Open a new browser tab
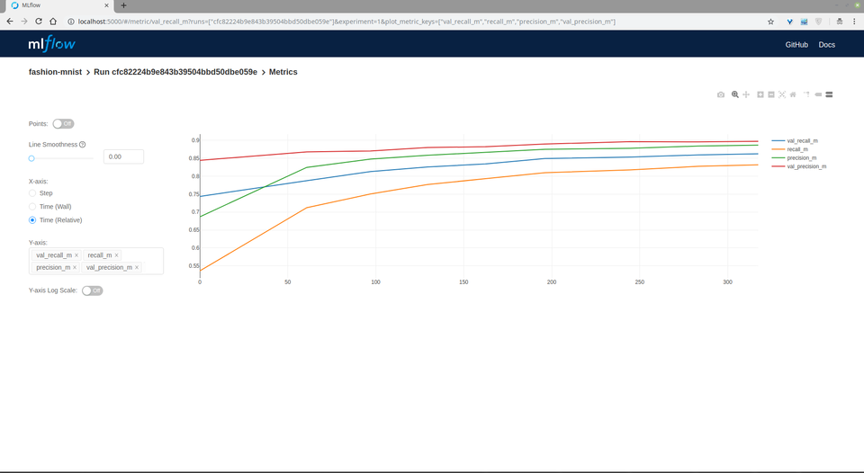 coord(123,5)
